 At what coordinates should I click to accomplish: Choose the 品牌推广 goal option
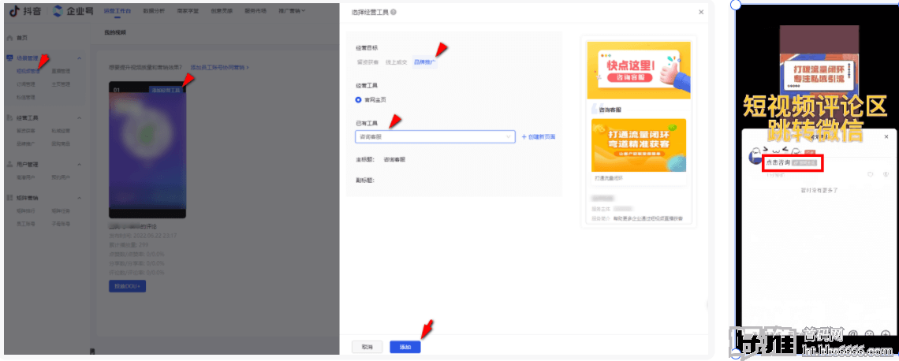click(424, 61)
